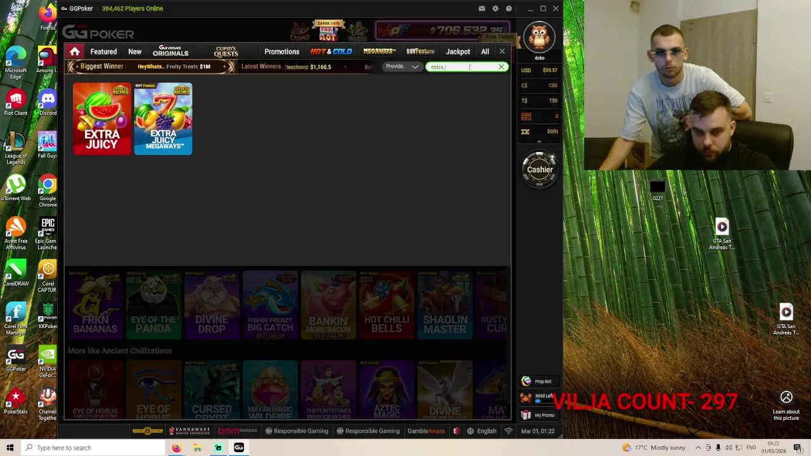Image resolution: width=811 pixels, height=456 pixels.
Task: Open the Windows Start menu
Action: click(10, 448)
